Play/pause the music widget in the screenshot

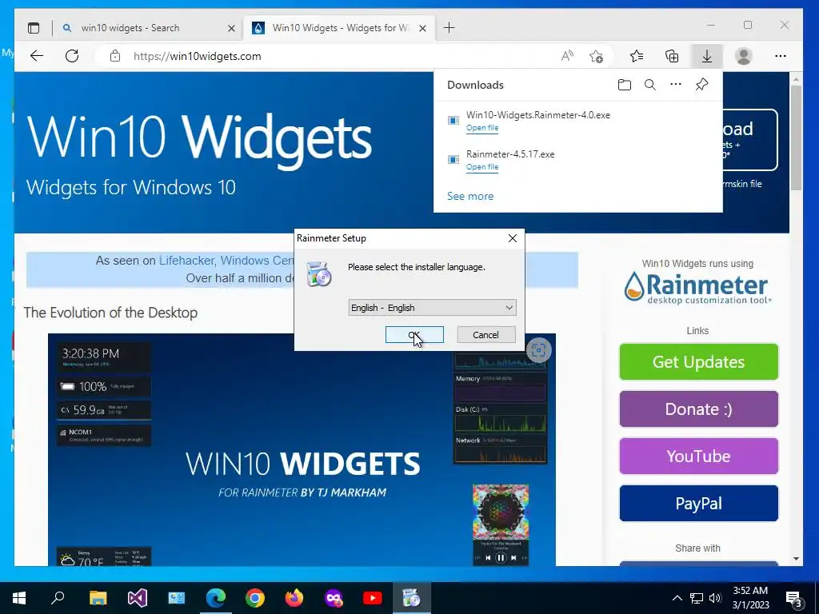pos(501,557)
